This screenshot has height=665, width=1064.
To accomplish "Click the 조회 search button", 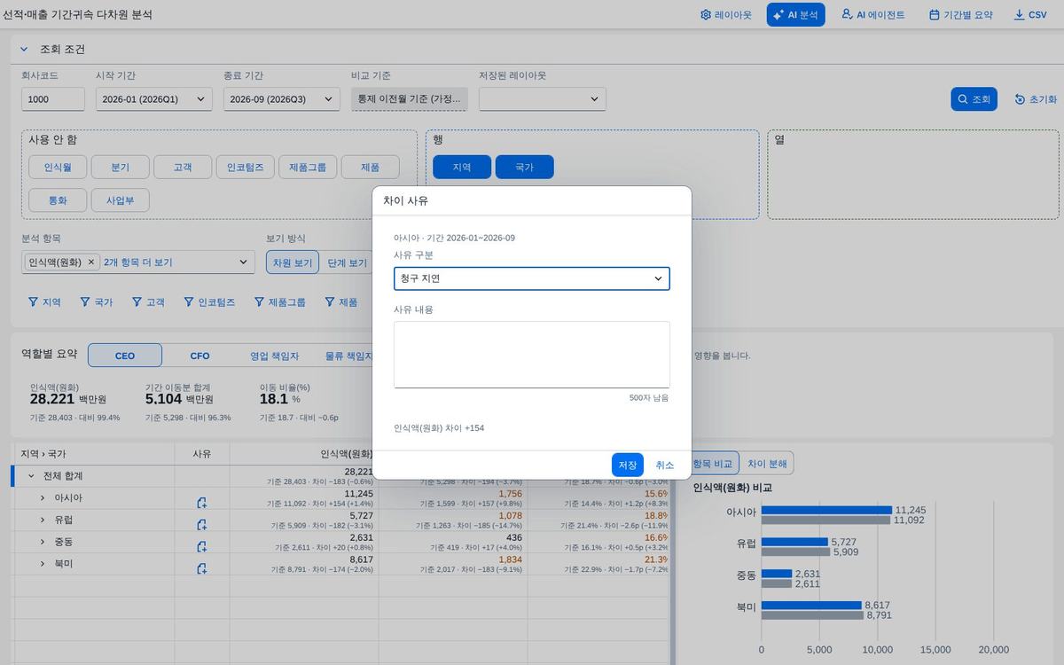I will pos(974,99).
